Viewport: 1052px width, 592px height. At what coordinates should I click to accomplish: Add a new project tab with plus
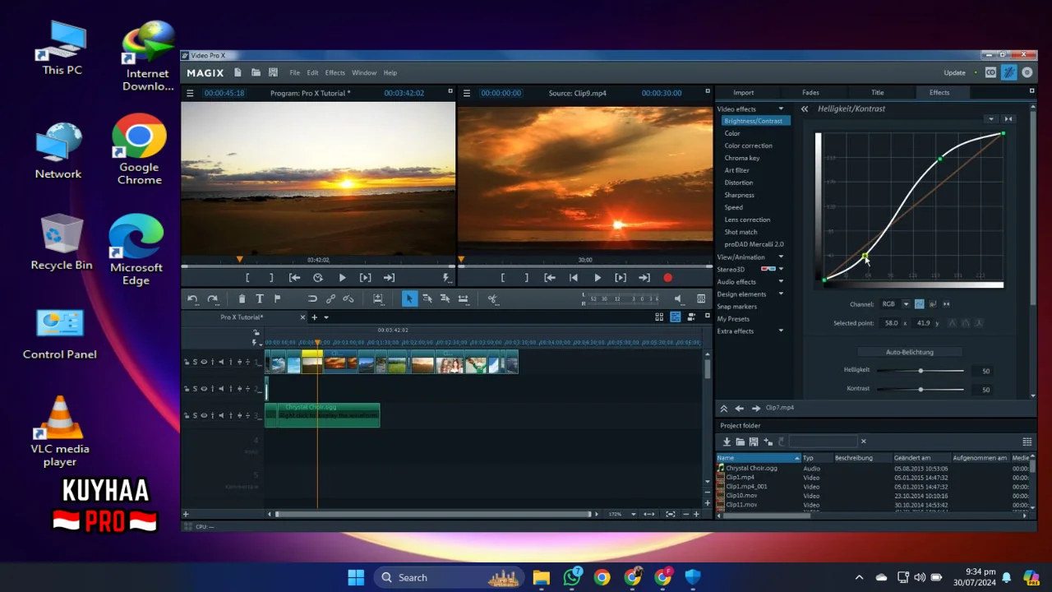coord(314,317)
